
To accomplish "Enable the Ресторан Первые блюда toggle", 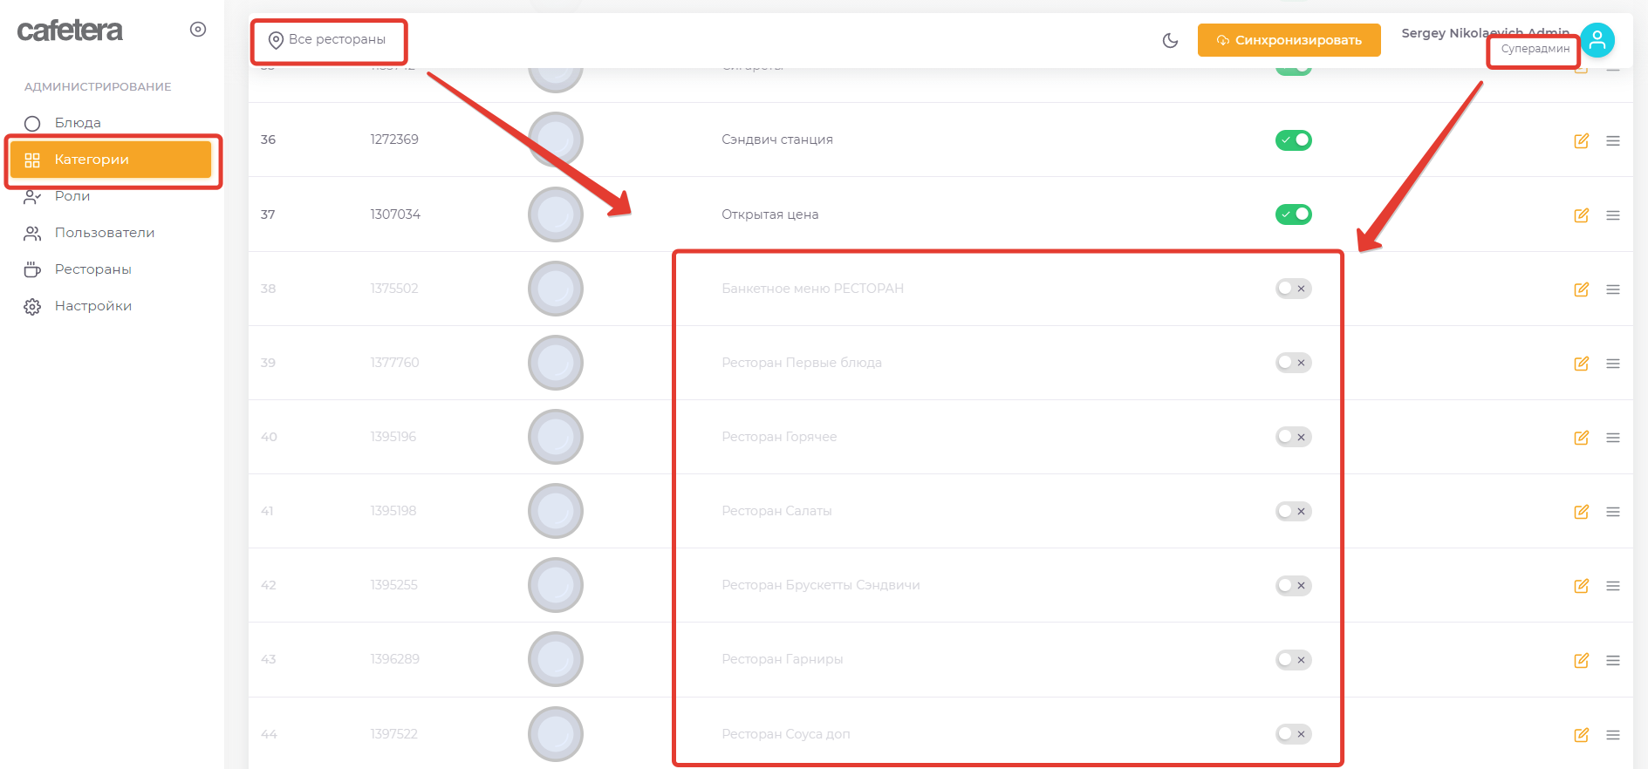I will coord(1293,363).
